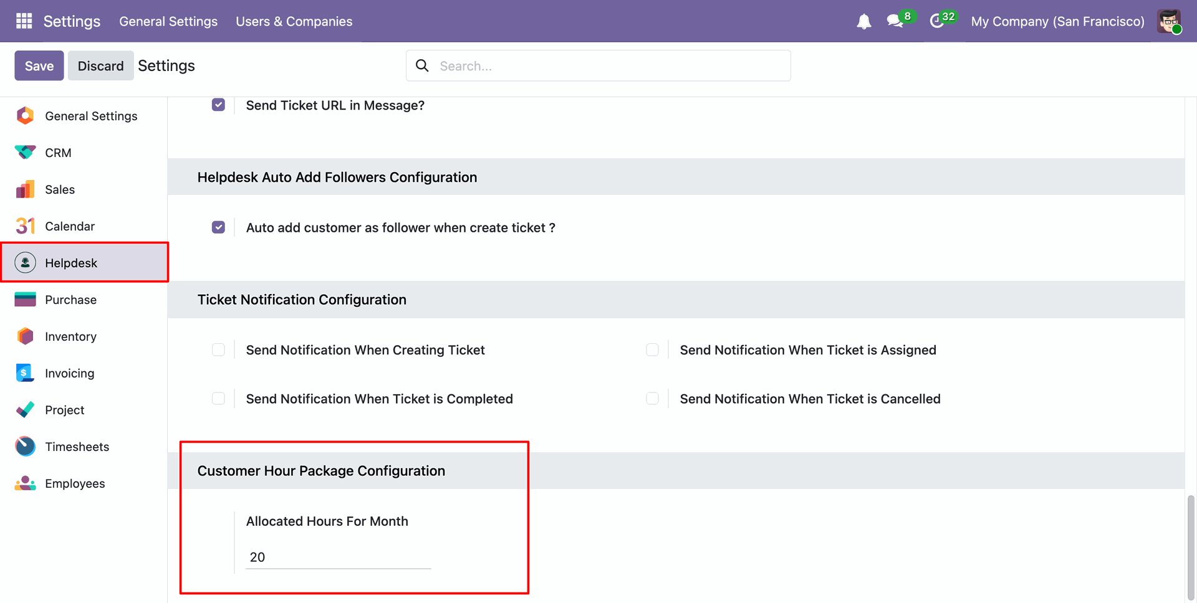Open the General Settings top menu

coord(168,21)
